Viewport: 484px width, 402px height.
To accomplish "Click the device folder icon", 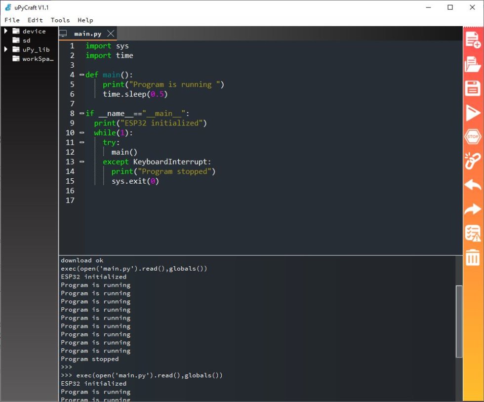I will coord(16,31).
